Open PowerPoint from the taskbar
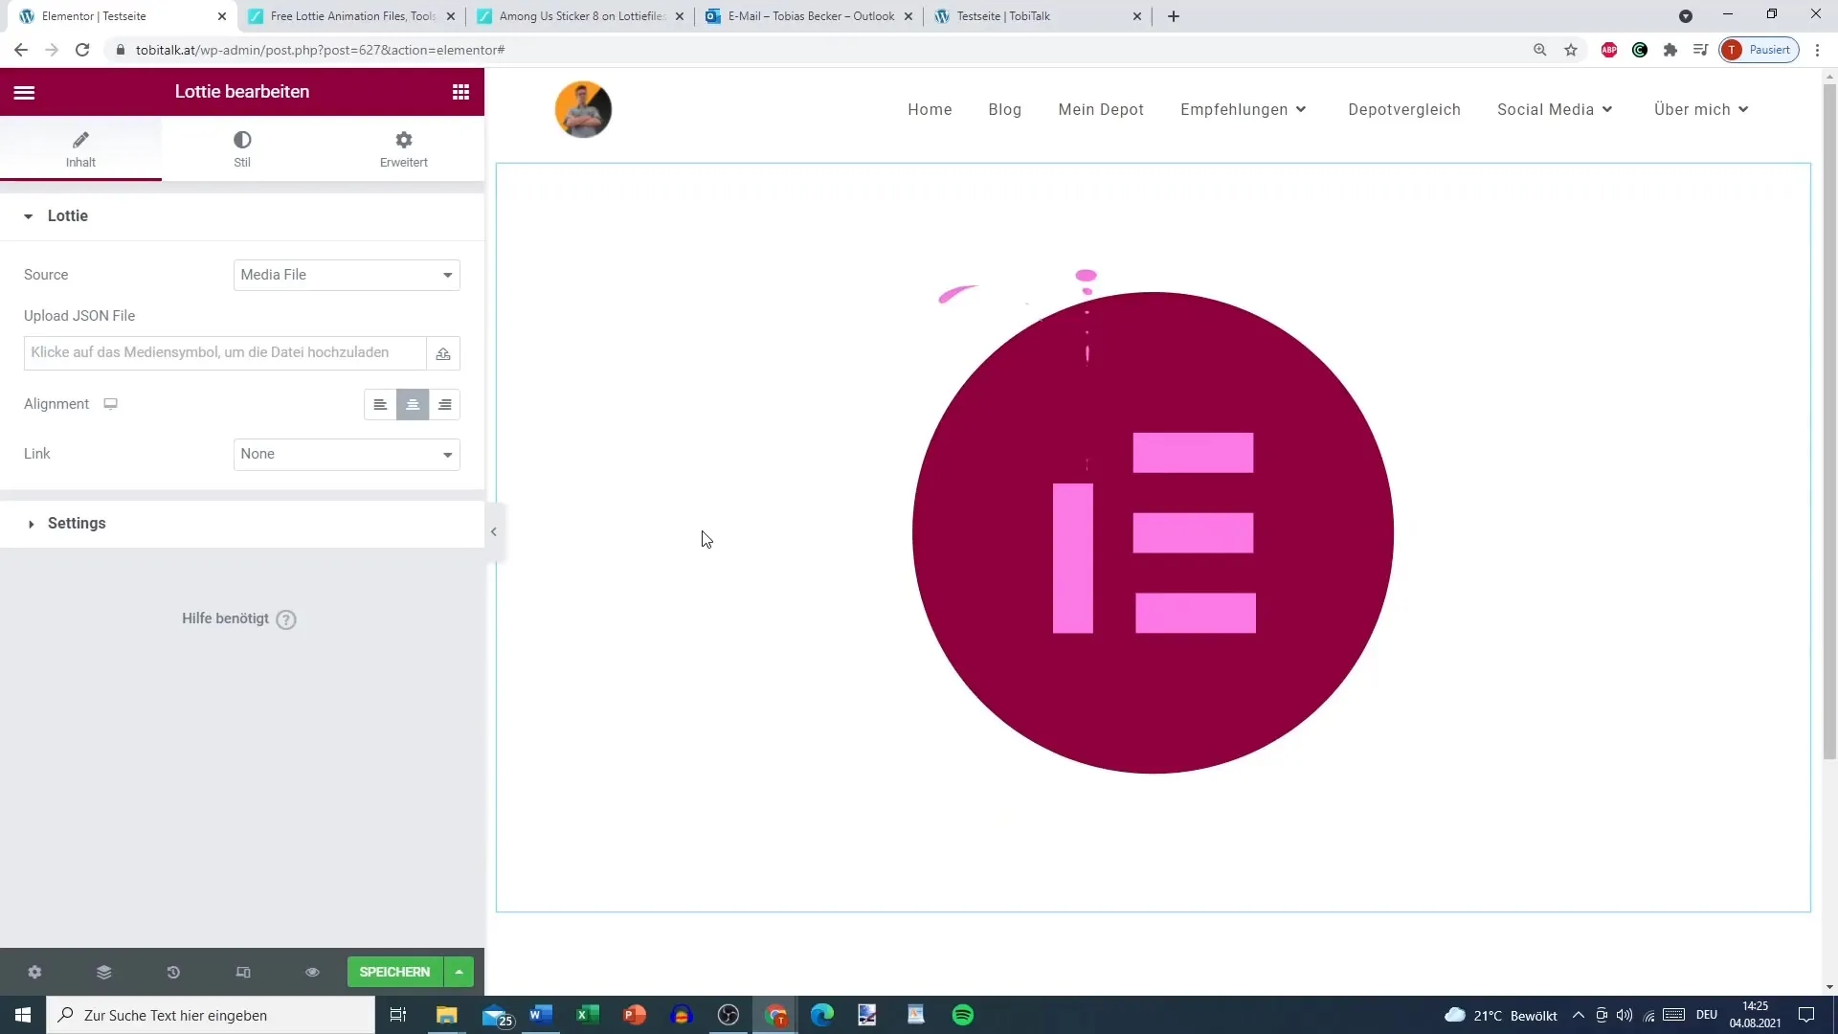 tap(635, 1015)
